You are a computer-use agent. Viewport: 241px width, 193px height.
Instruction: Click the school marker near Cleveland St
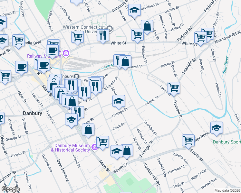[134, 10]
